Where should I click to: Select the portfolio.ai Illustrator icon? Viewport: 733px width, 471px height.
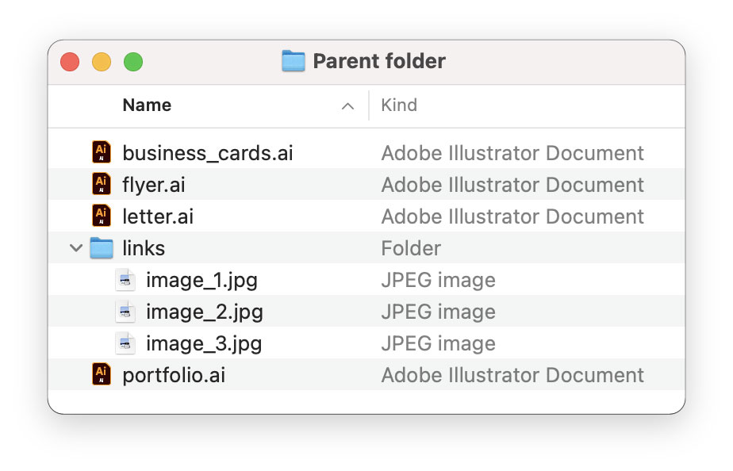click(x=101, y=374)
